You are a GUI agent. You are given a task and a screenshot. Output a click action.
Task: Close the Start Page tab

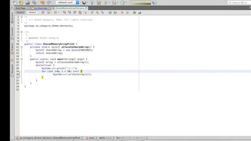[x=28, y=8]
